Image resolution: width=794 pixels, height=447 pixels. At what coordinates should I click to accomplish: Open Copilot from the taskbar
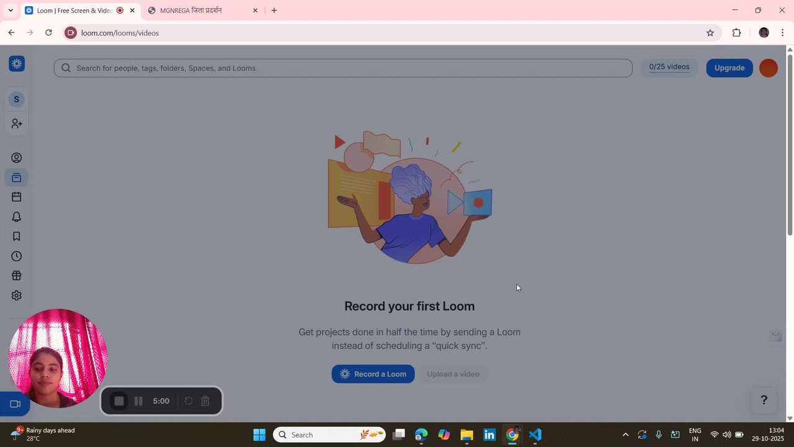pyautogui.click(x=444, y=435)
